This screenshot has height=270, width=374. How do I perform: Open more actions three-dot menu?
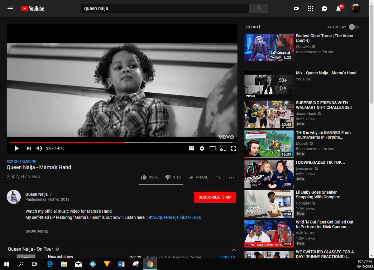point(231,177)
